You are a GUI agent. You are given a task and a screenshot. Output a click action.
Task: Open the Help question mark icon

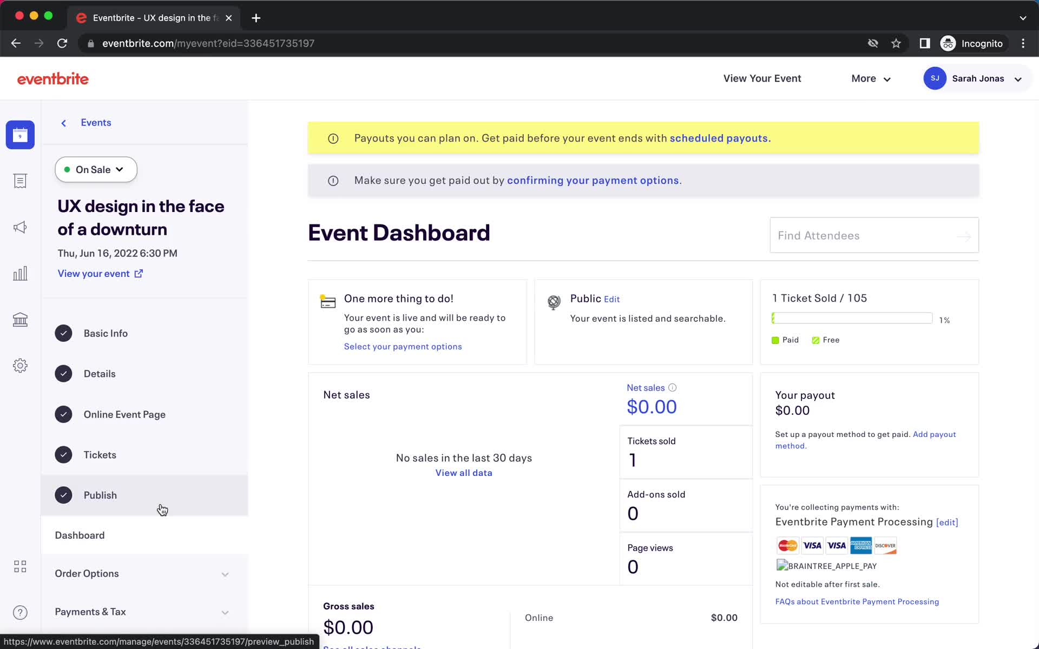pos(20,612)
